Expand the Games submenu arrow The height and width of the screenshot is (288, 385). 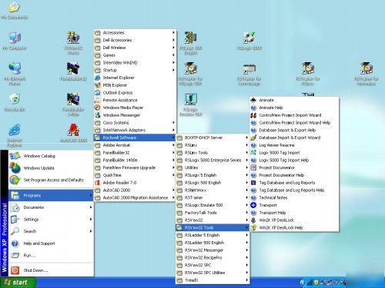173,55
